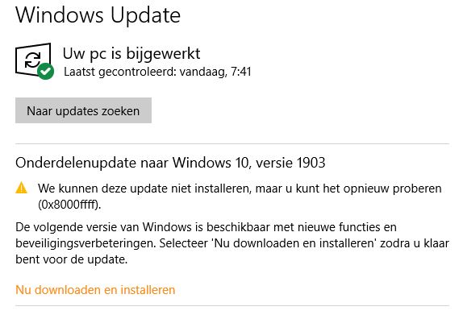Viewport: 459px width, 319px height.
Task: Click the 'opnieuw proberen' words in warning
Action: 392,188
